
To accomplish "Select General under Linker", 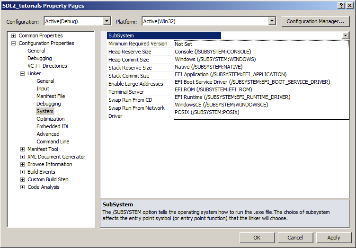I will [45, 81].
